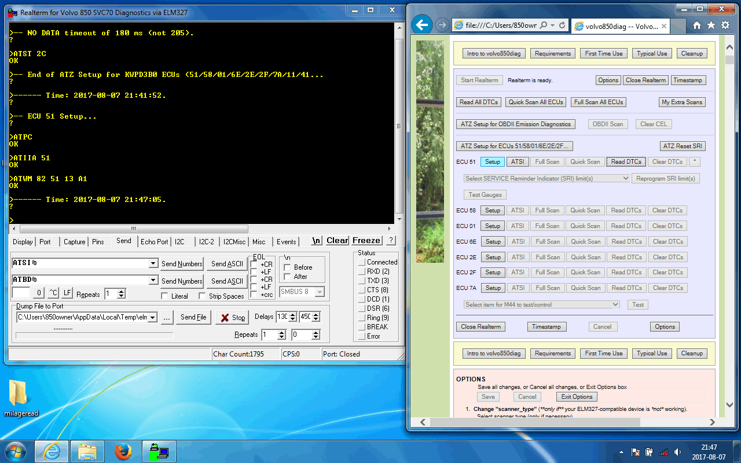Screen dimensions: 741x463
Task: Open IE Favorites star icon
Action: pos(711,25)
